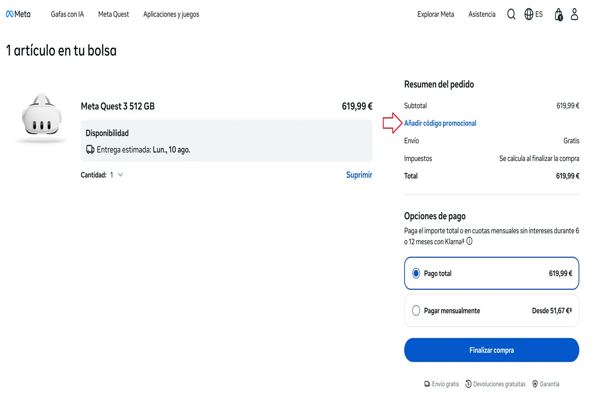
Task: Click Añadir código promocional link
Action: pos(440,123)
